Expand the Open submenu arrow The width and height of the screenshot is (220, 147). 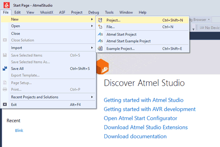(x=92, y=26)
